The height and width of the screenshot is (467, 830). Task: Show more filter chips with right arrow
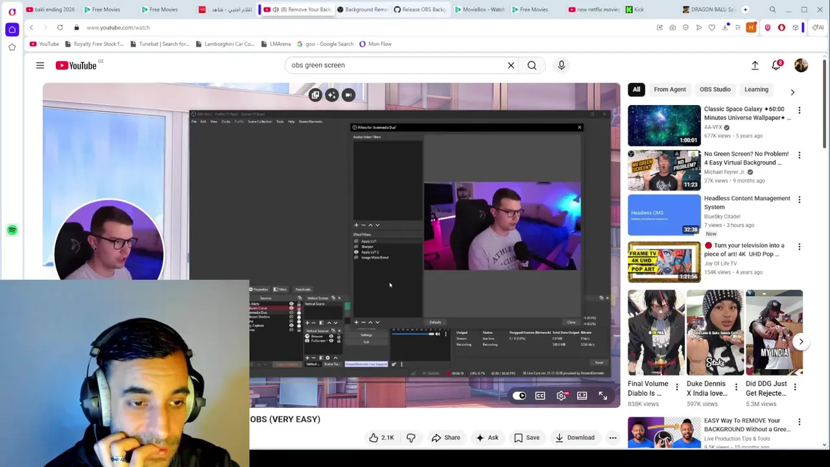pos(792,92)
